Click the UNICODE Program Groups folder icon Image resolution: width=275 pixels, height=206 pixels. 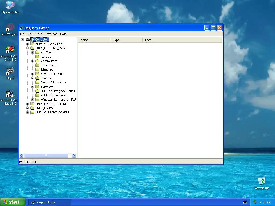(38, 91)
